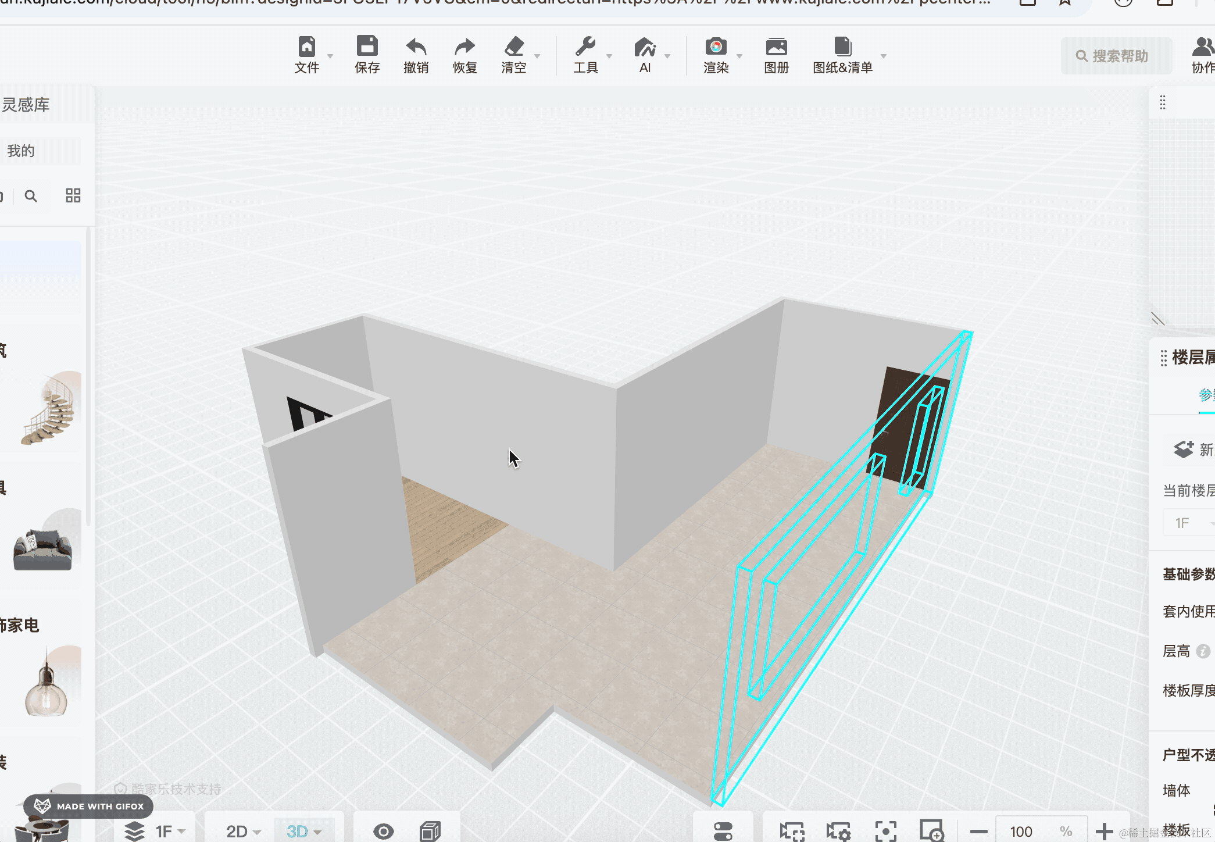1215x842 pixels.
Task: Click the fit-to-view focus icon
Action: [885, 832]
